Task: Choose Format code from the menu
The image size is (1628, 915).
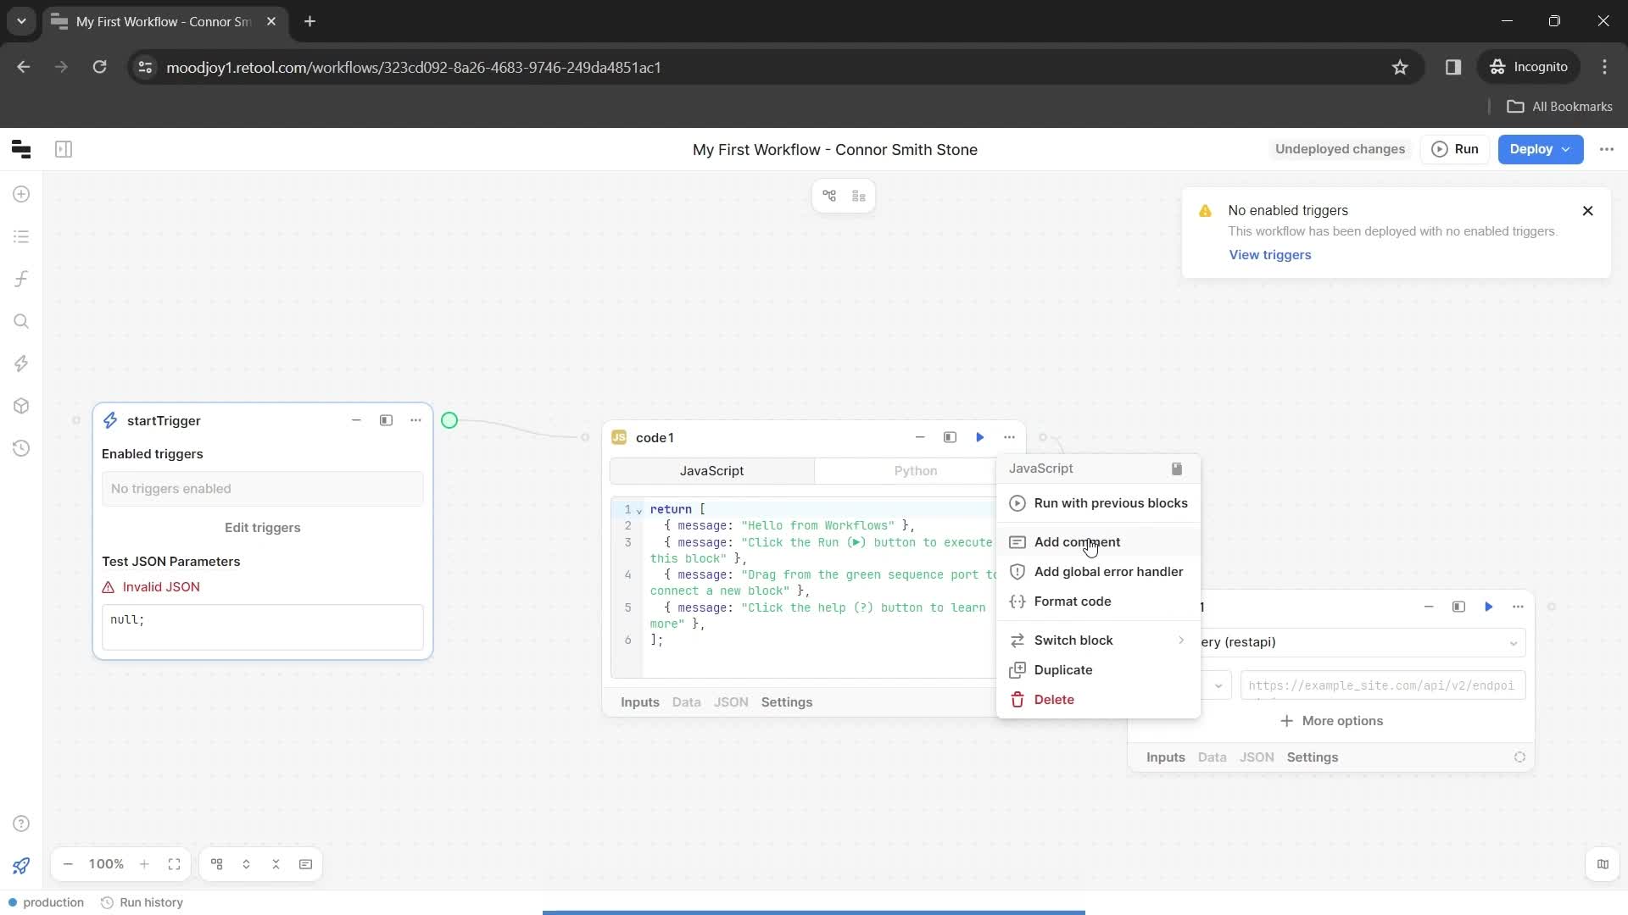Action: tap(1098, 602)
